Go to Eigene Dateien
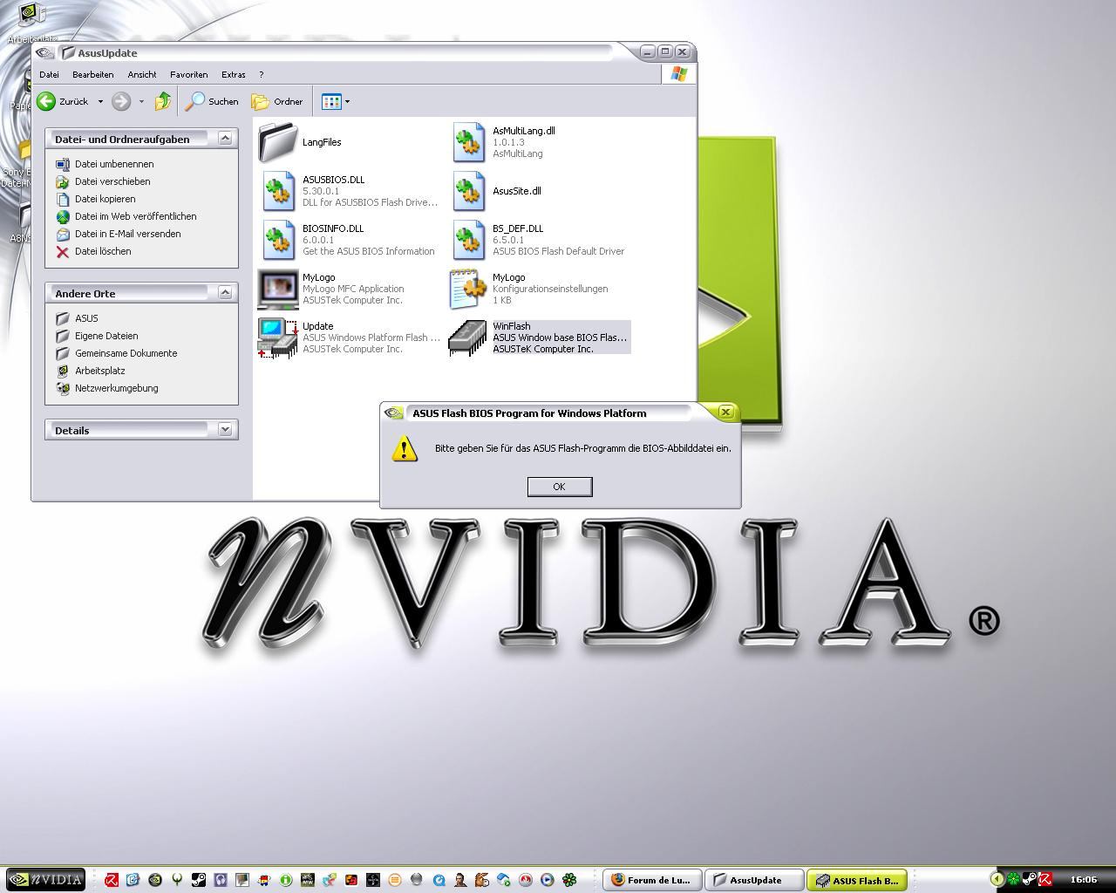Screen dimensions: 1116x893 (x=106, y=336)
